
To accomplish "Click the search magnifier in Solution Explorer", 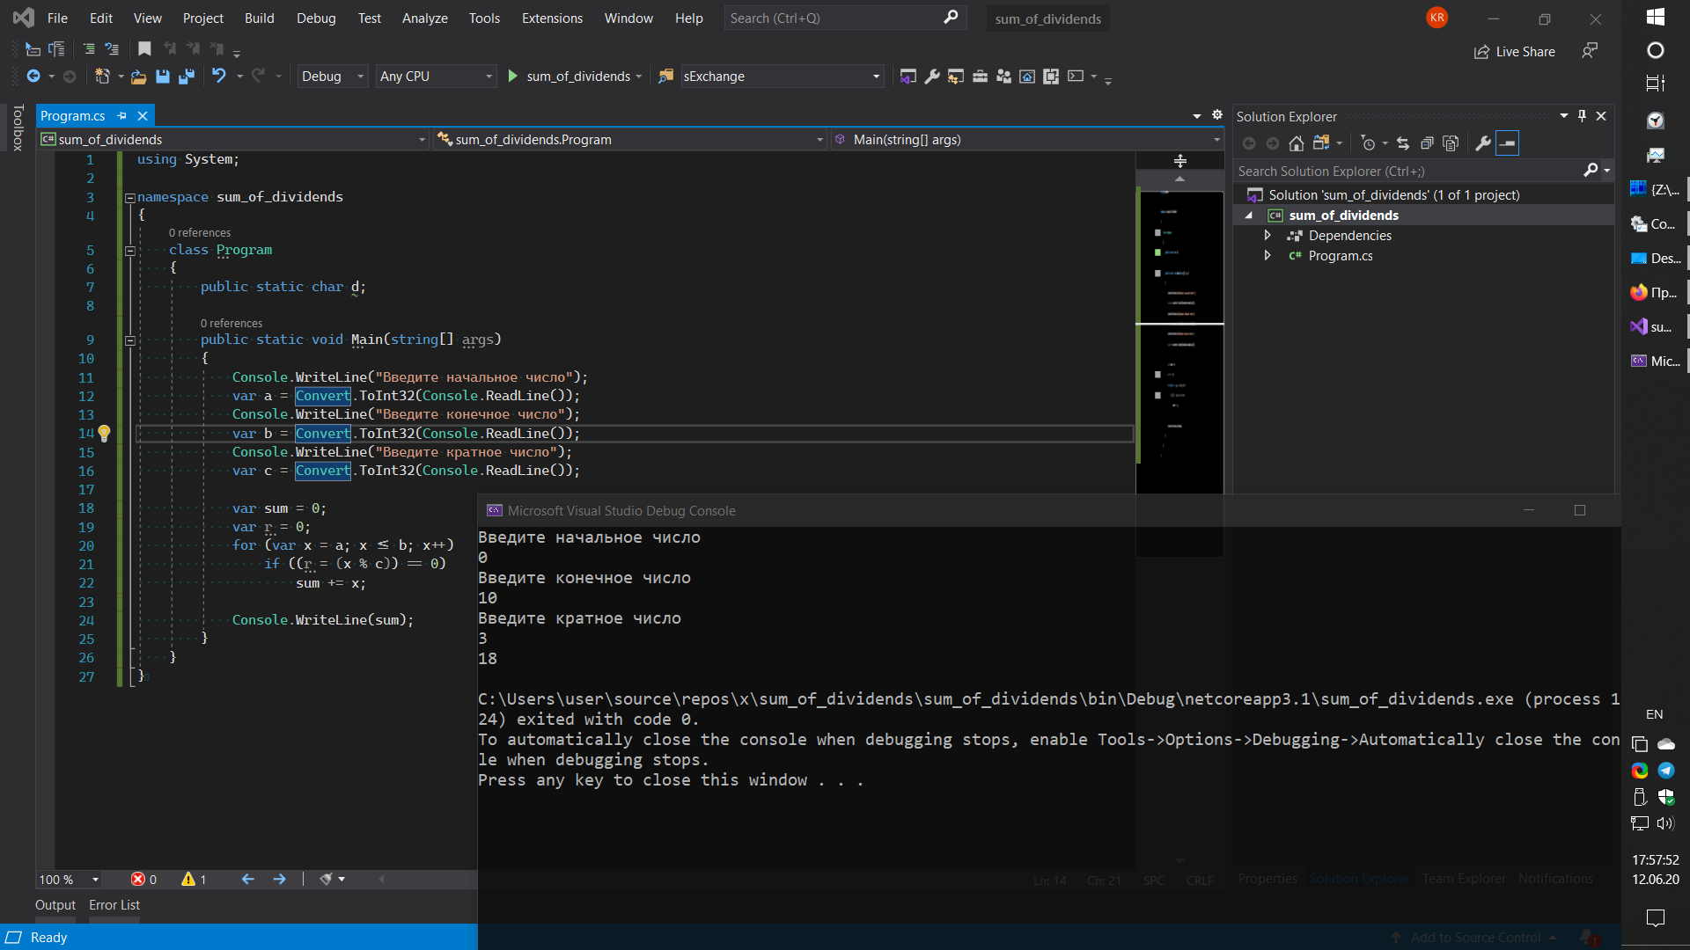I will point(1591,171).
